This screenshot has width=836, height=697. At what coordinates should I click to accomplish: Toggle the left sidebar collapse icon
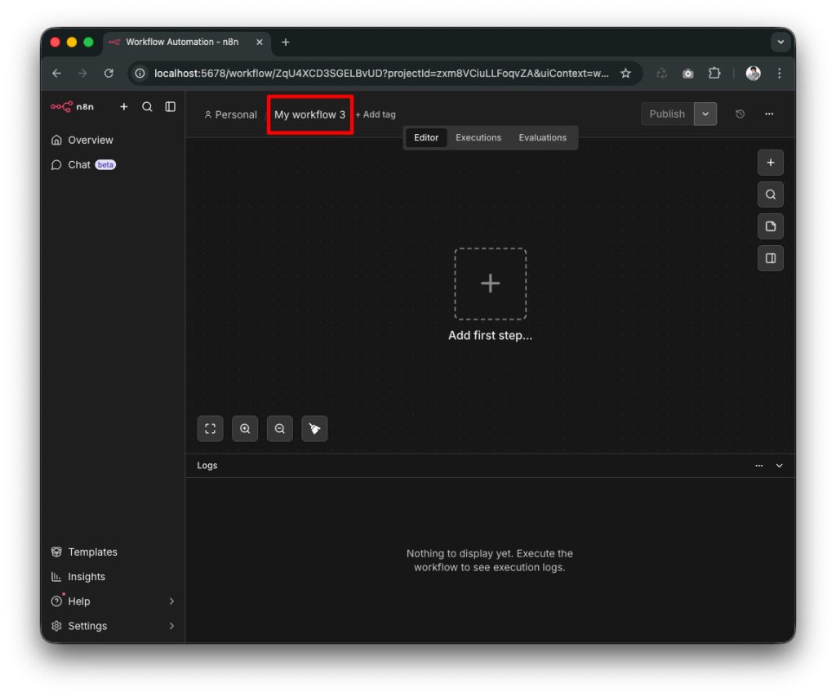click(170, 106)
